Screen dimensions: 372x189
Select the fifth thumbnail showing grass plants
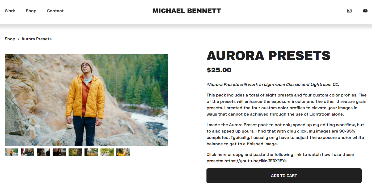point(75,152)
